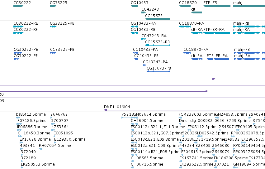The width and height of the screenshot is (265, 169).
Task: Open EST IP06886.3prime
Action: pyautogui.click(x=19, y=130)
